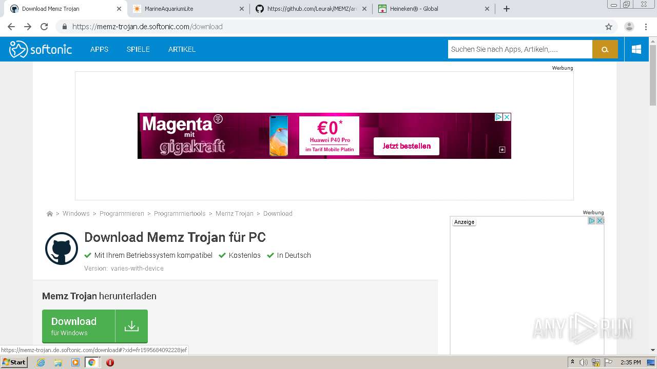Click the Chrome taskbar icon
Viewport: 657px width, 369px height.
[92, 362]
